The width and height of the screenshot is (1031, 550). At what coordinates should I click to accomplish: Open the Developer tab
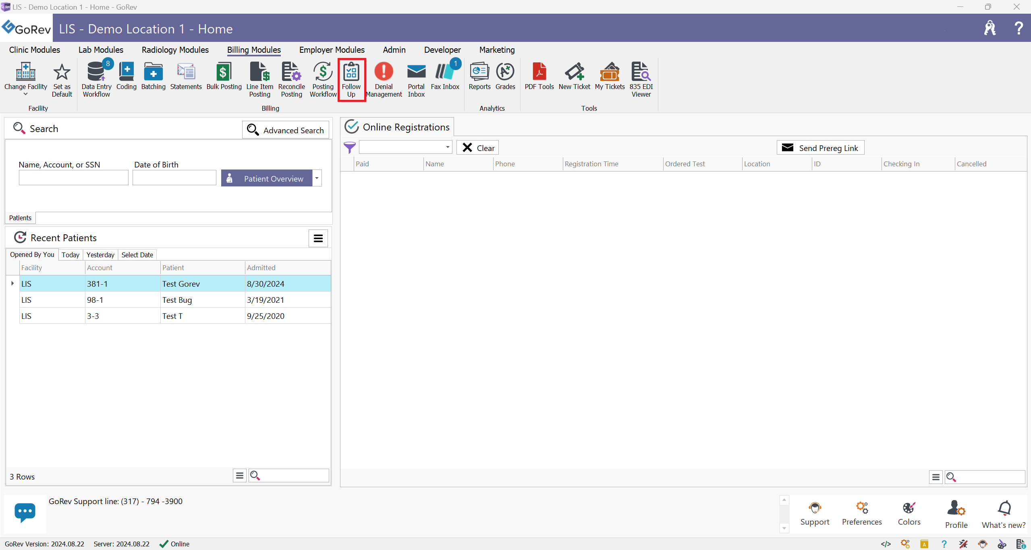pyautogui.click(x=442, y=50)
